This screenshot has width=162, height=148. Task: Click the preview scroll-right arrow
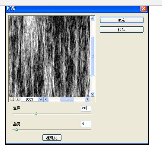(87, 99)
